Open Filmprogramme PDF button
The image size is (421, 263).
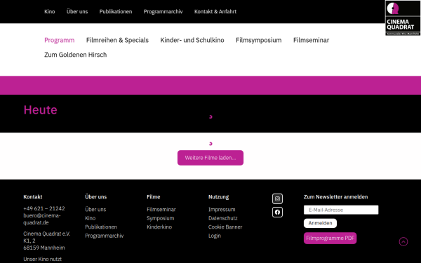coord(330,238)
